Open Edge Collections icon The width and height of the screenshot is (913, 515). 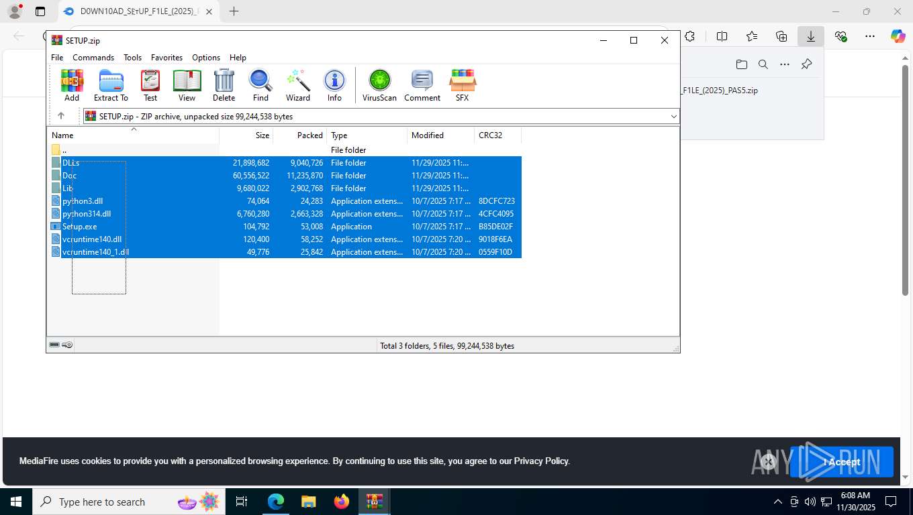[x=781, y=36]
